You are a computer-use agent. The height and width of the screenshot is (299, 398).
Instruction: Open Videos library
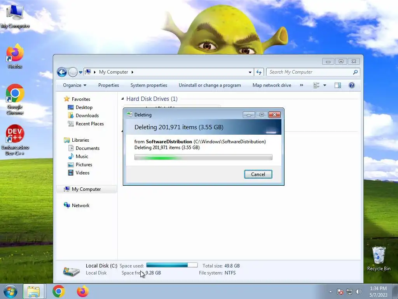[79, 172]
